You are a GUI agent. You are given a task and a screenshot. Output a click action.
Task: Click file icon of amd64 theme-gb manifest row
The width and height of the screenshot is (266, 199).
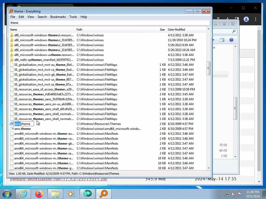[x=12, y=144]
